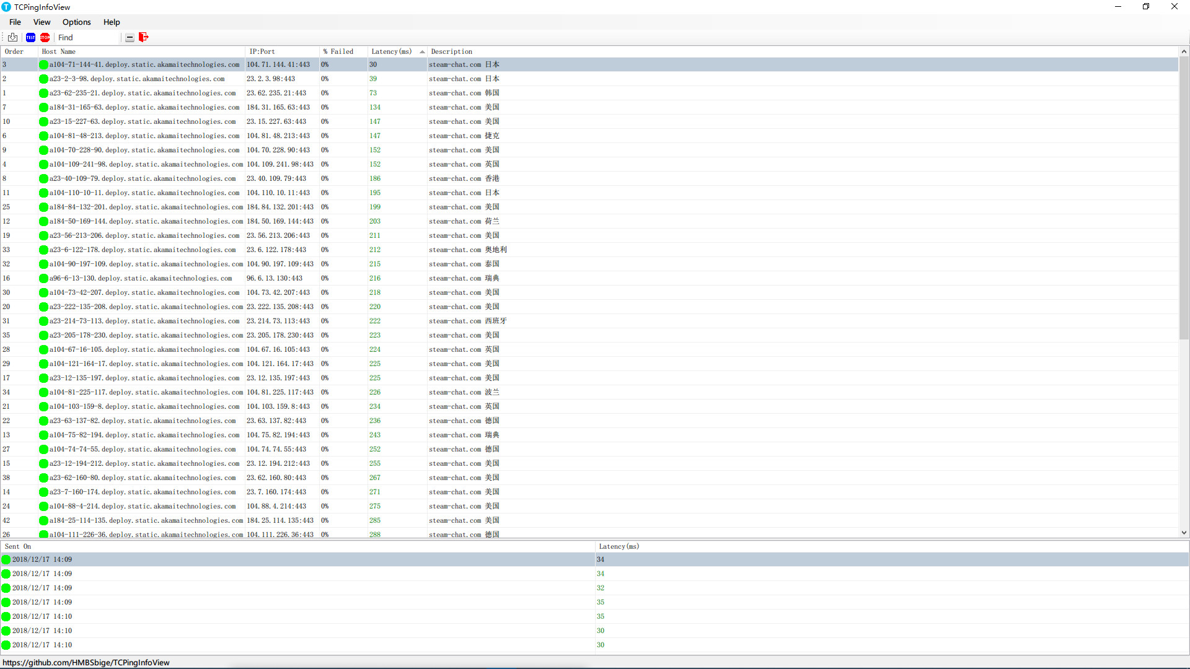The image size is (1190, 669).
Task: Open the File menu
Action: click(14, 22)
